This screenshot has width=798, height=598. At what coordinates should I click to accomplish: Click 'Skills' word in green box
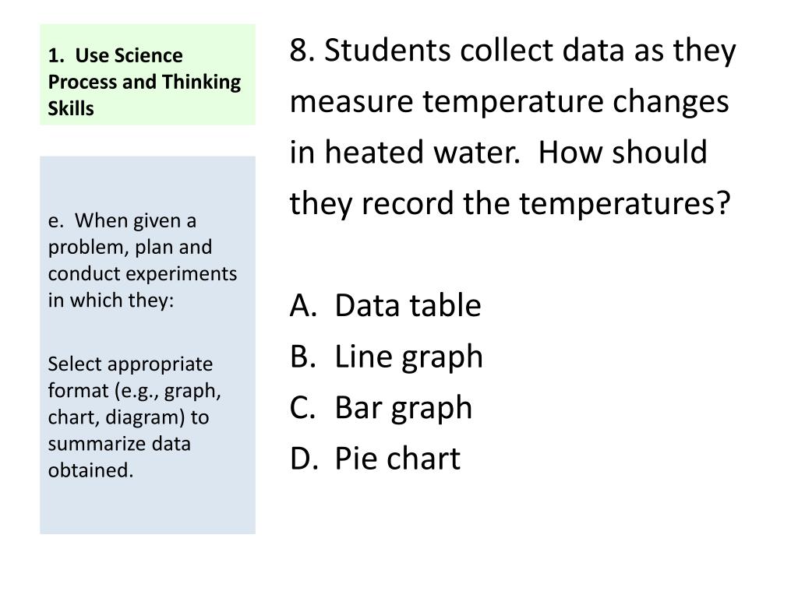71,108
